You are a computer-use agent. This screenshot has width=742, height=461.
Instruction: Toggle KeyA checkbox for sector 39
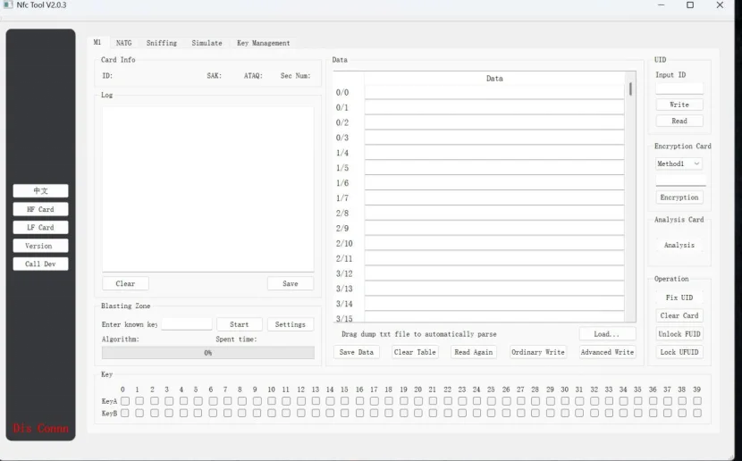point(697,401)
